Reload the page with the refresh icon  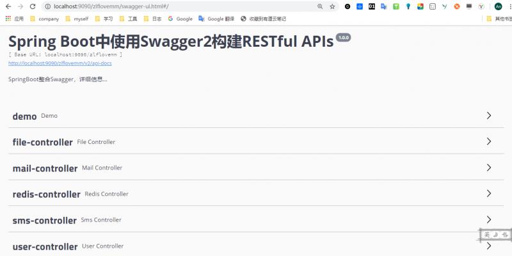[33, 6]
